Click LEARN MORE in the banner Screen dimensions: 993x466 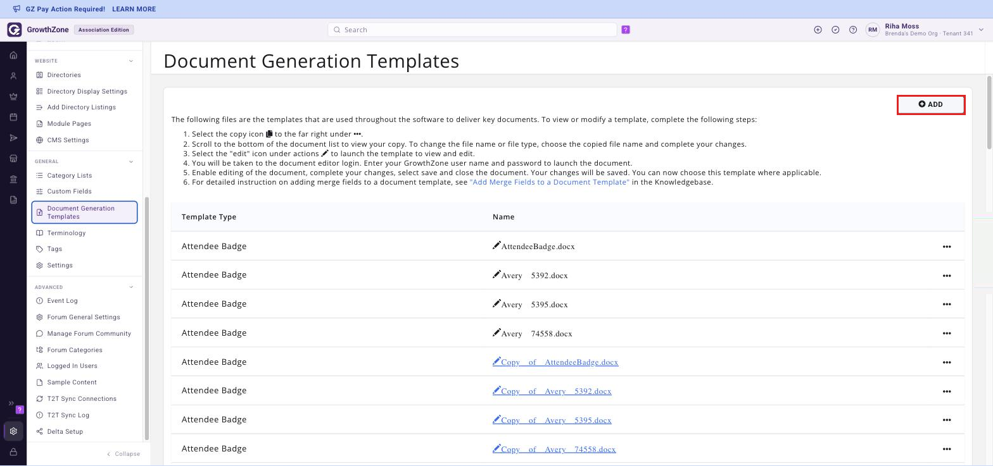click(x=134, y=9)
